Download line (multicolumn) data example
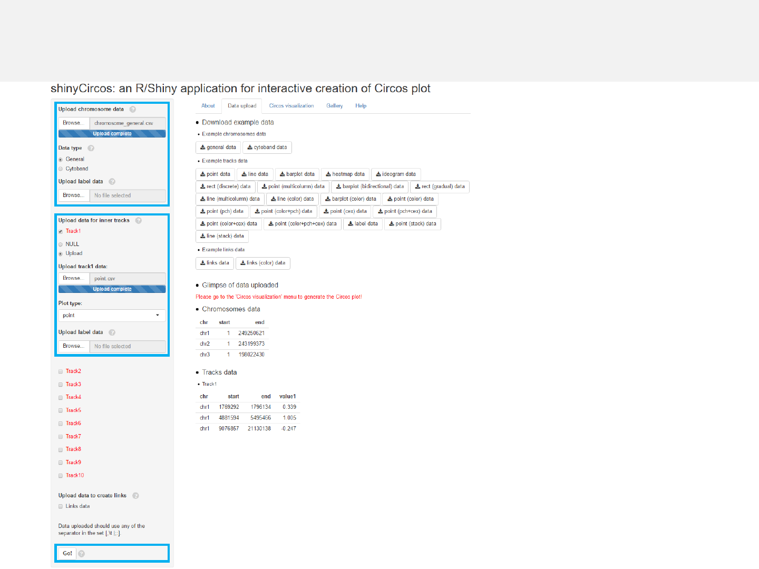This screenshot has width=759, height=569. (230, 199)
